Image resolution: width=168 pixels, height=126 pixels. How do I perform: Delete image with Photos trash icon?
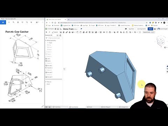[x=18, y=22]
